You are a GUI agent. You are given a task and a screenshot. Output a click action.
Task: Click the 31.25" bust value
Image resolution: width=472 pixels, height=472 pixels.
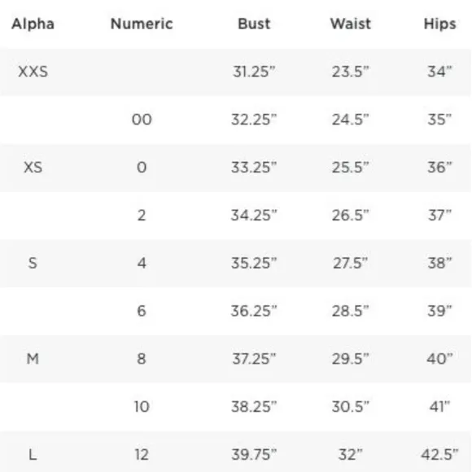coord(254,72)
